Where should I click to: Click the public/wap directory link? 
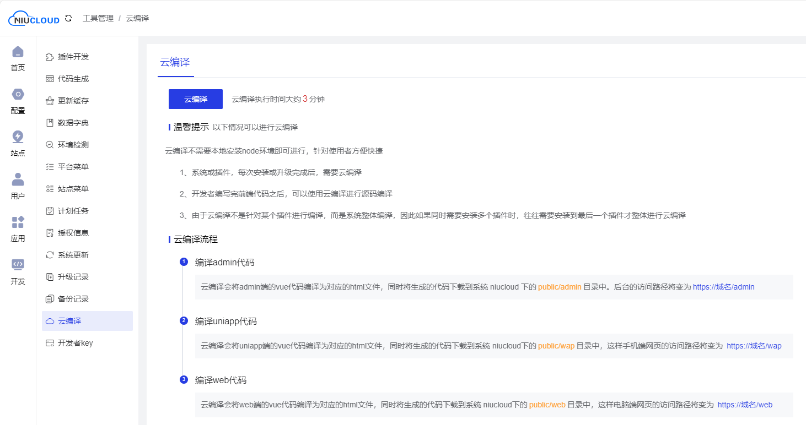coord(556,345)
